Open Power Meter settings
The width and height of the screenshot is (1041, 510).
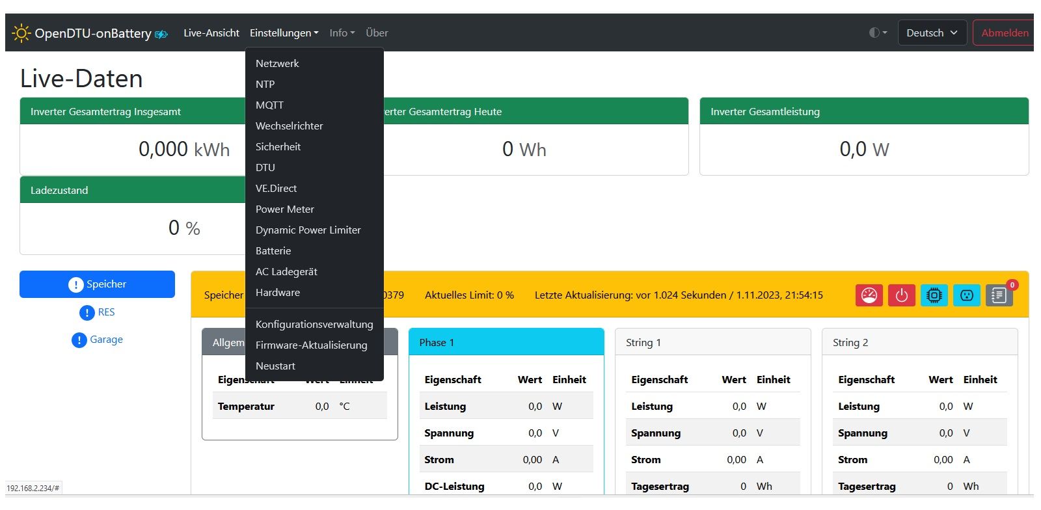pos(314,209)
